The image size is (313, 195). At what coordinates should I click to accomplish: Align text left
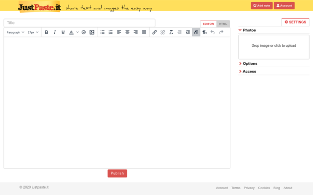pos(119,32)
